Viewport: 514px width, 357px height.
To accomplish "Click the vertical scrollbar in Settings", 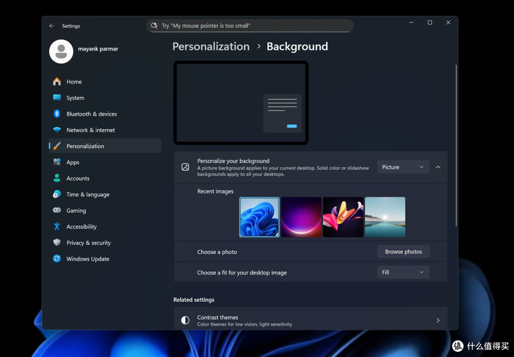I will 456,145.
